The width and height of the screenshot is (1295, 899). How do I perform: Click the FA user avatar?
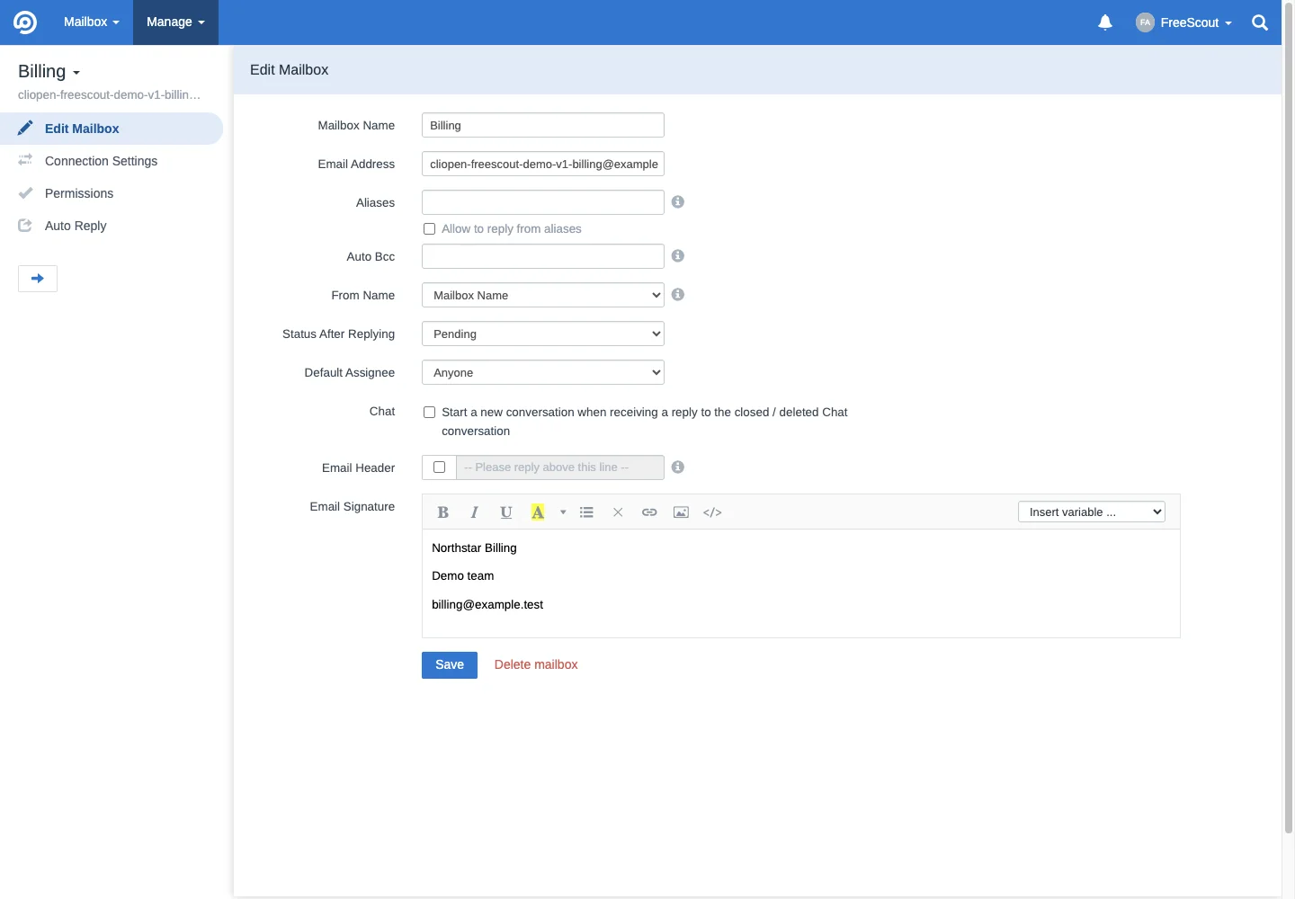pos(1145,22)
